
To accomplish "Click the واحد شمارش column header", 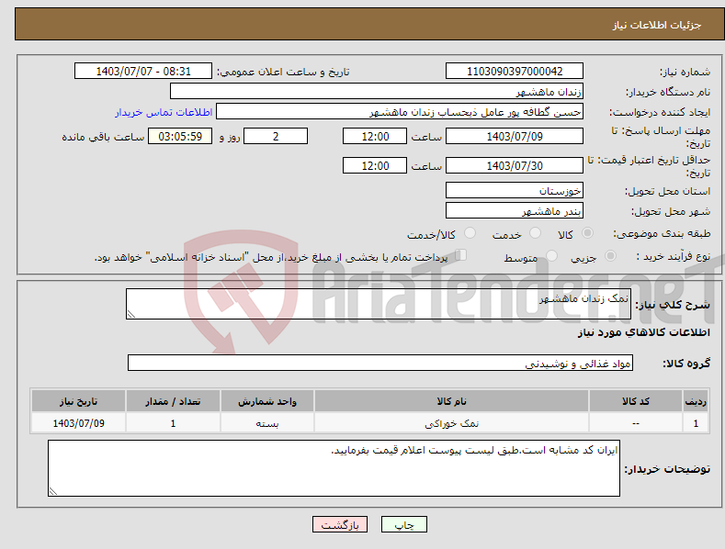I will coord(267,401).
